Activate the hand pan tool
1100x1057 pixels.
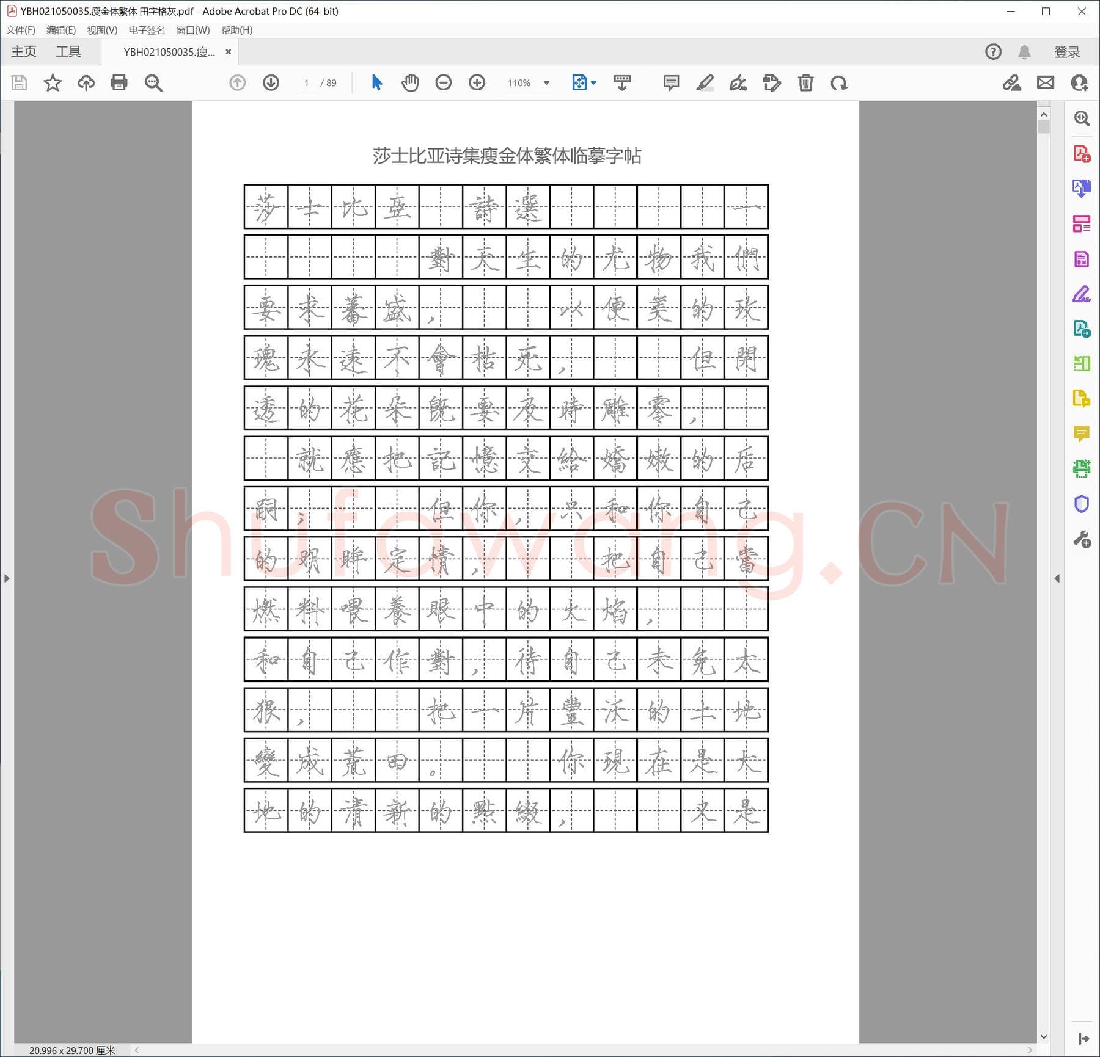(x=410, y=82)
